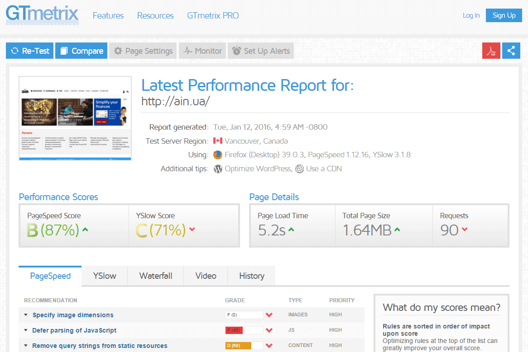Click 'What do my scores mean?' heading
This screenshot has width=528, height=352.
point(442,307)
